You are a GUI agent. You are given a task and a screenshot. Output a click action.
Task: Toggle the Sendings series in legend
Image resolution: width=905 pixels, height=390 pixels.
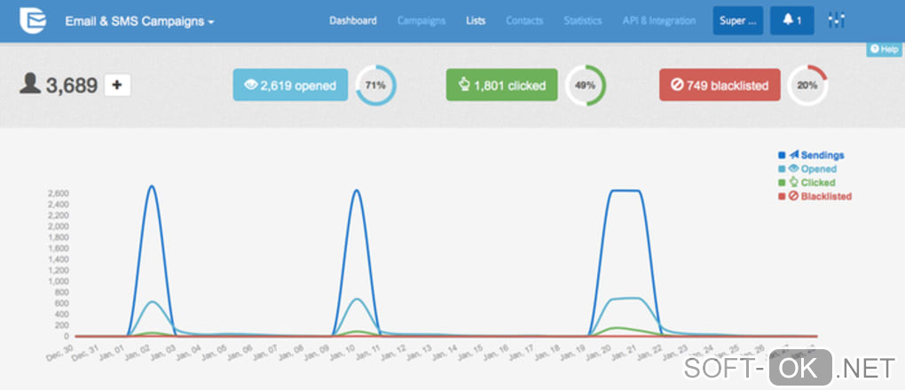[811, 155]
